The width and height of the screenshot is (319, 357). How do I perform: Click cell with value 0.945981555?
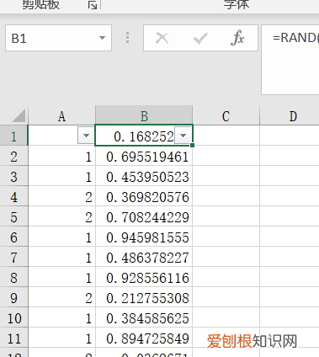[x=144, y=237]
